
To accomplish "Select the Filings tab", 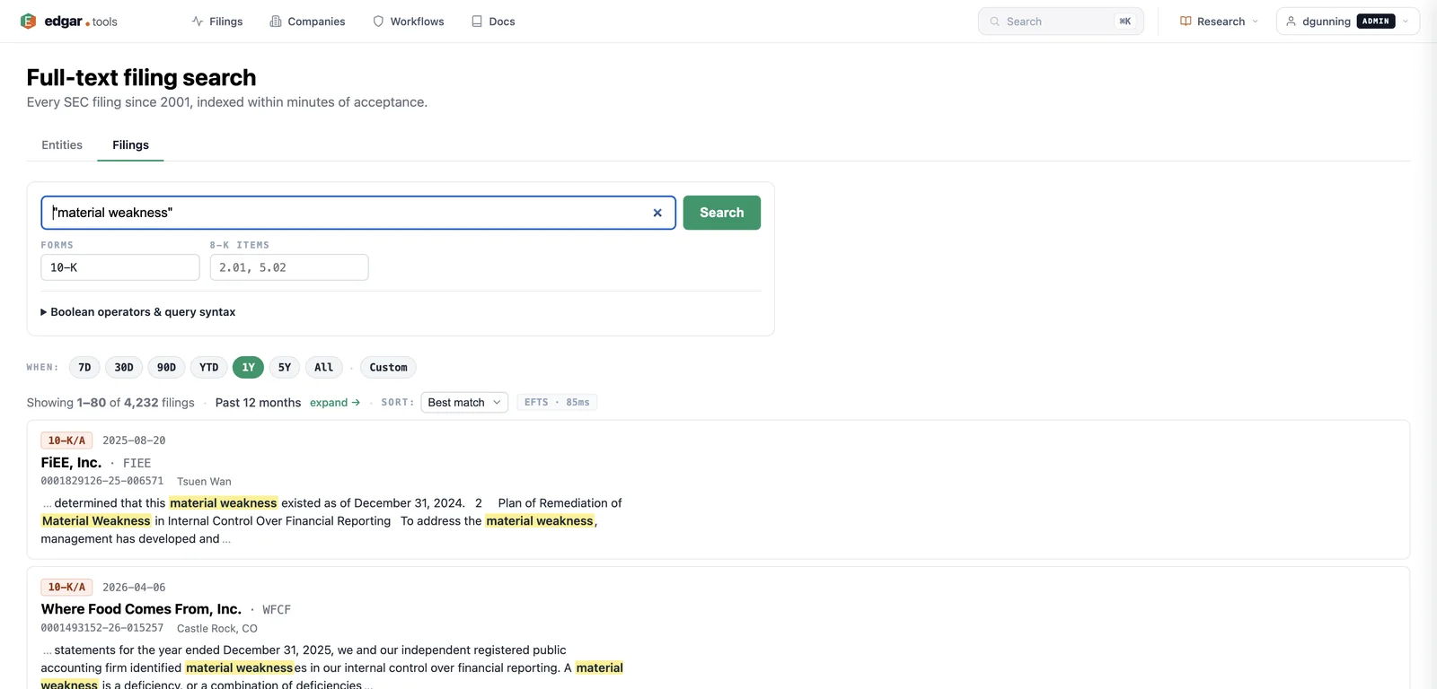I will (130, 144).
